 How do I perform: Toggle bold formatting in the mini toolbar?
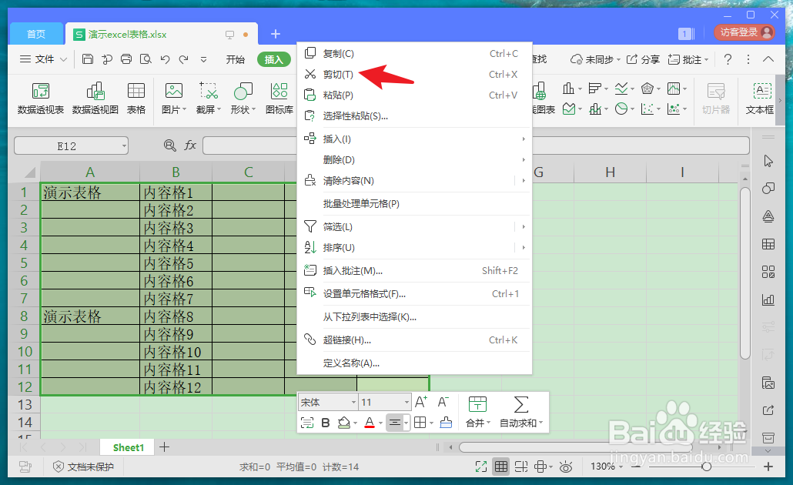tap(324, 422)
